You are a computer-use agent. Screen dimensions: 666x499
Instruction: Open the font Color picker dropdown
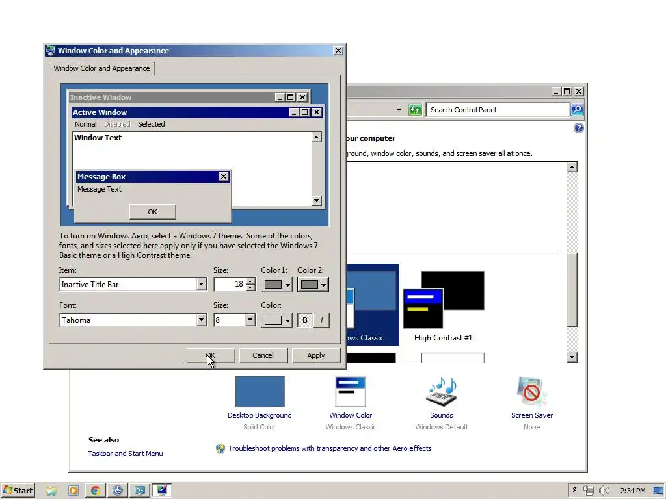click(x=276, y=320)
